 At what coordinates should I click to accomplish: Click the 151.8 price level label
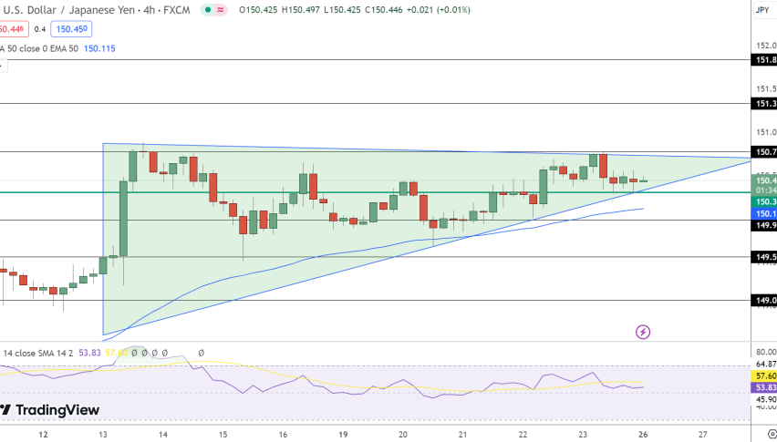pos(764,60)
